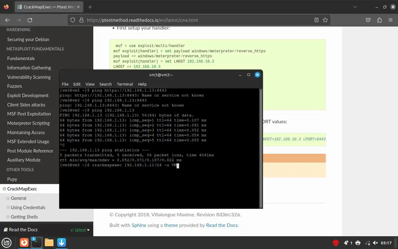The width and height of the screenshot is (398, 249).
Task: Open the Pupy sidebar link
Action: (12, 179)
